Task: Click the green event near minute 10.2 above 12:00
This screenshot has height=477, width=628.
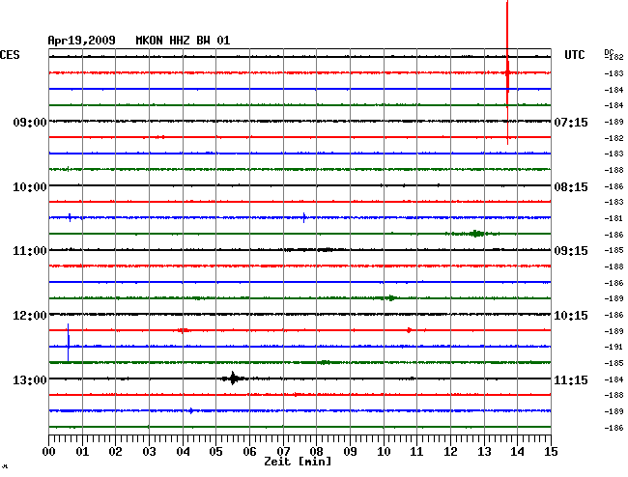Action: tap(390, 297)
